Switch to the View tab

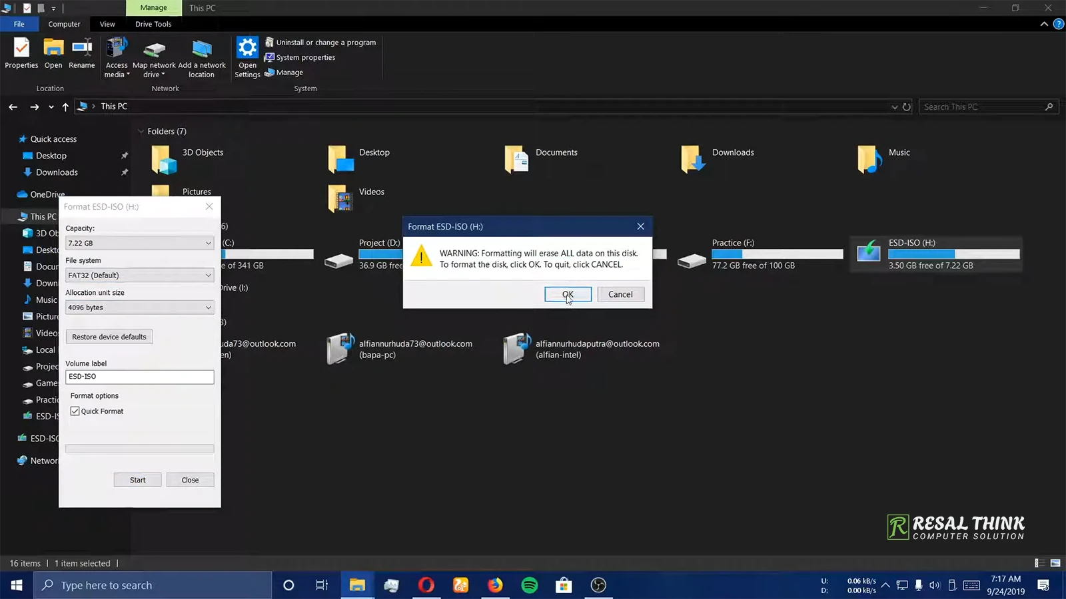point(107,24)
